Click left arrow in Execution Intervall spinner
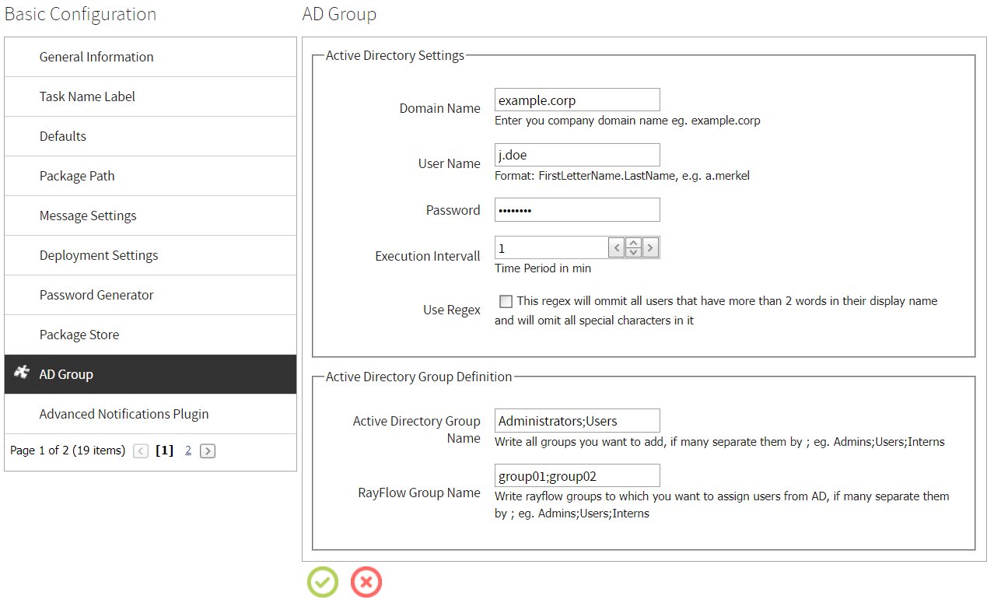The height and width of the screenshot is (603, 994). click(616, 248)
